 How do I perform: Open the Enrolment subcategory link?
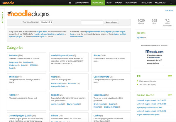click(72, 83)
